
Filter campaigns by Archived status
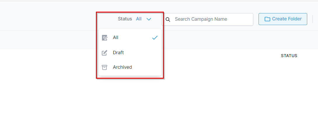130,67
